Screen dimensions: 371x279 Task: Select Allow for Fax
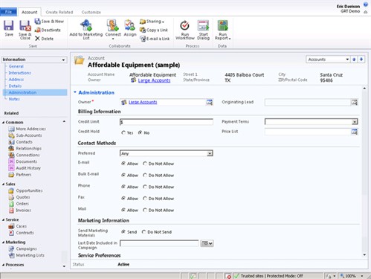coord(123,199)
